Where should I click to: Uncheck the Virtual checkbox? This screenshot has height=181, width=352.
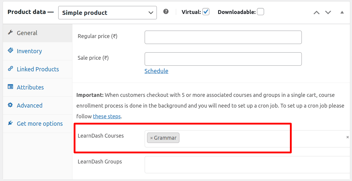(206, 12)
